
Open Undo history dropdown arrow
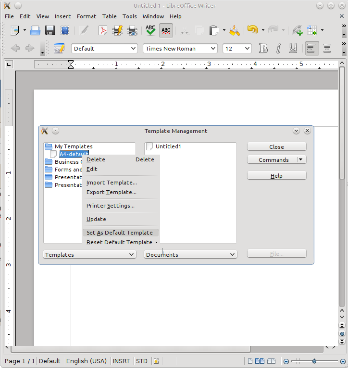(263, 30)
